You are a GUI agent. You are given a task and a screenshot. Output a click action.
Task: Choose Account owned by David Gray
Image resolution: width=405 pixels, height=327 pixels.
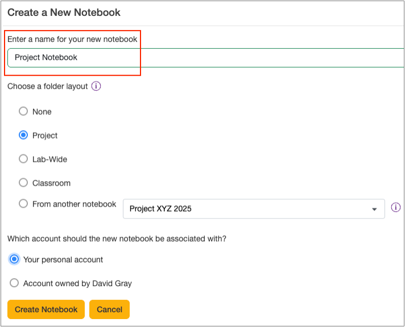click(x=14, y=283)
